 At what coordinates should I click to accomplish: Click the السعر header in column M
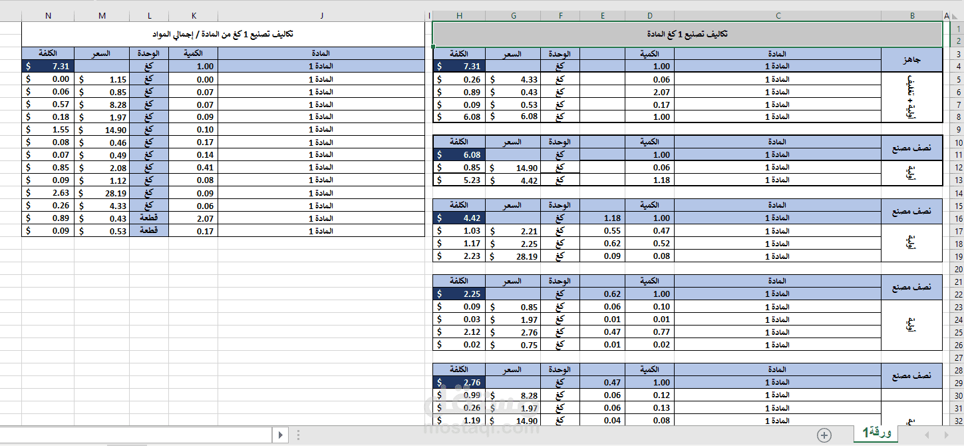point(102,53)
